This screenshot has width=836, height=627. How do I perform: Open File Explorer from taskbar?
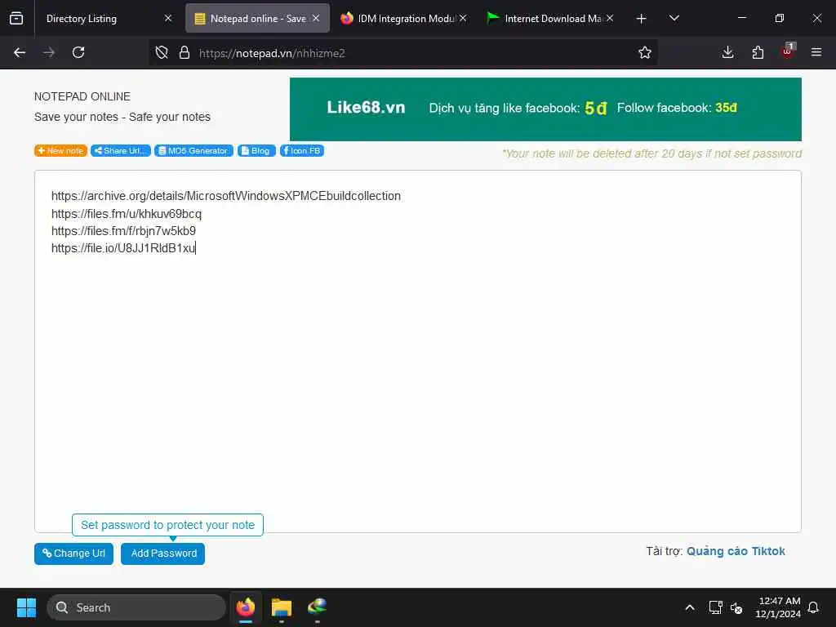pos(282,607)
